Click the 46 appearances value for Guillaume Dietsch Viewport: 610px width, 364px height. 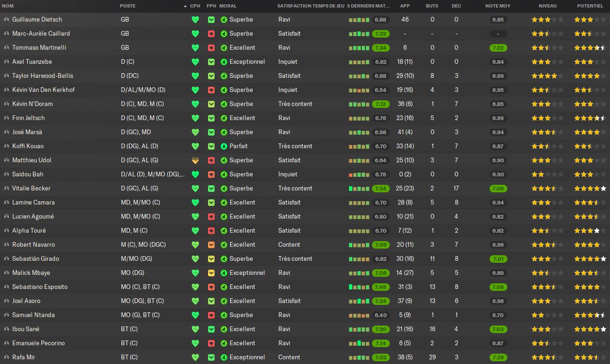click(405, 20)
